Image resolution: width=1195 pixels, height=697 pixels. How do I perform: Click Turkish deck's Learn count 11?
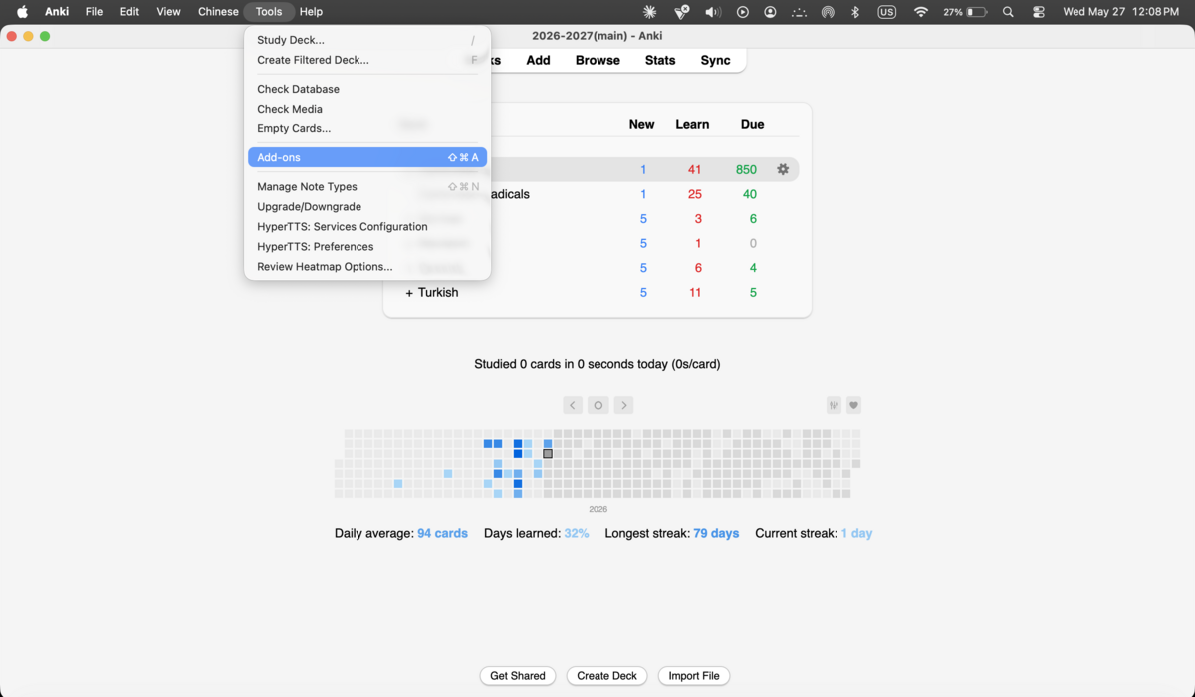tap(695, 293)
